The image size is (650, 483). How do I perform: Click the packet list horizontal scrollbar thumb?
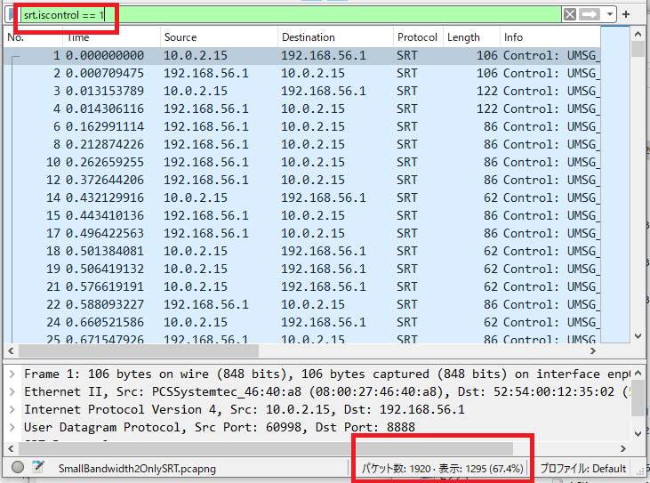[x=139, y=351]
